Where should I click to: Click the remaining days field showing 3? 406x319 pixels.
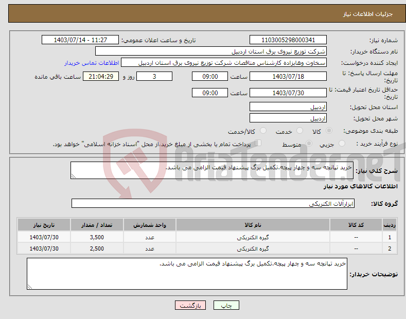[x=154, y=76]
